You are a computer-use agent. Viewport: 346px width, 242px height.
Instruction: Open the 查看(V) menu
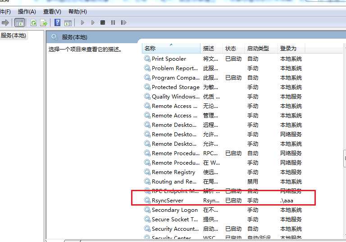click(52, 11)
